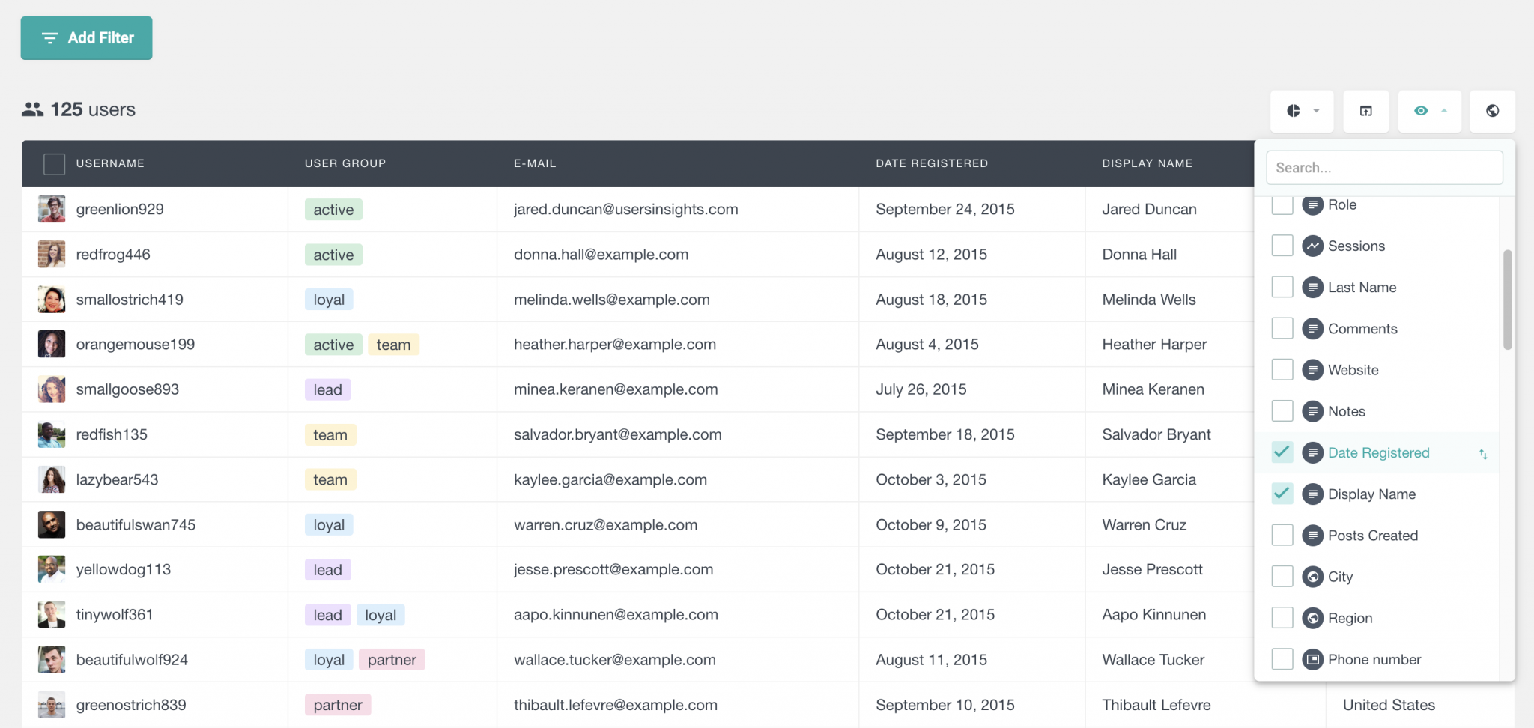1534x728 pixels.
Task: Open the chart view icon
Action: coord(1294,111)
